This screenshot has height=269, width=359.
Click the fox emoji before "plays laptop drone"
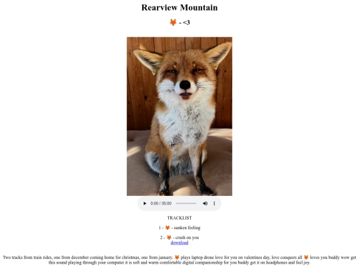(x=177, y=257)
